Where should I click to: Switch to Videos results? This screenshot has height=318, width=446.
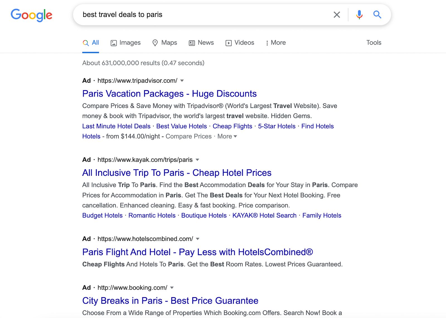coord(240,43)
